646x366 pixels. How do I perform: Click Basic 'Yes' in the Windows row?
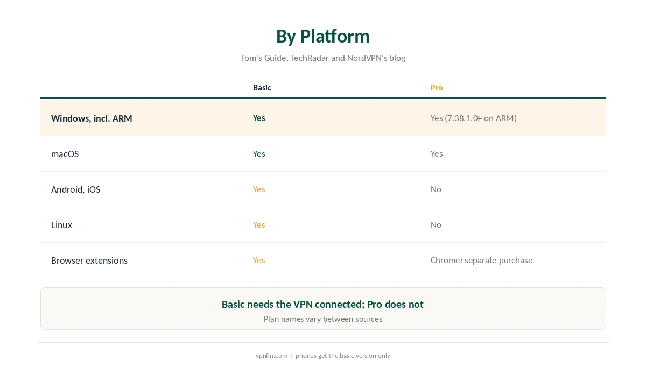pos(259,118)
